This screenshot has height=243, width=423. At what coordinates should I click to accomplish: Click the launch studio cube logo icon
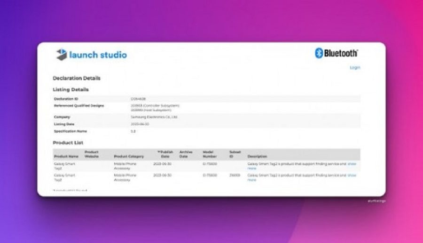[61, 54]
